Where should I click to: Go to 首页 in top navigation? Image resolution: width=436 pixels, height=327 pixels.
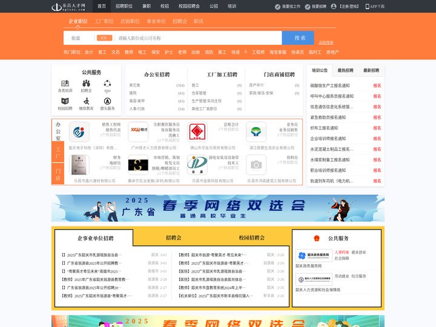pos(102,6)
